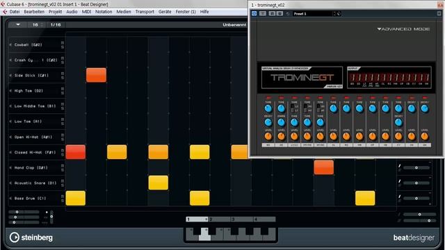
Task: Adjust the SD Snappy blue knob
Action: tap(281, 122)
